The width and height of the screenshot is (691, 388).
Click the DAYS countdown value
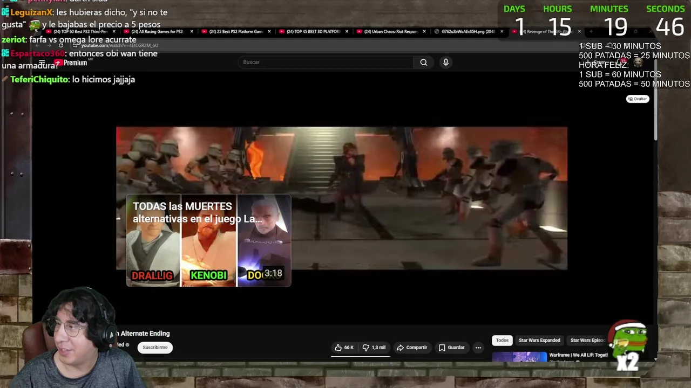point(519,26)
